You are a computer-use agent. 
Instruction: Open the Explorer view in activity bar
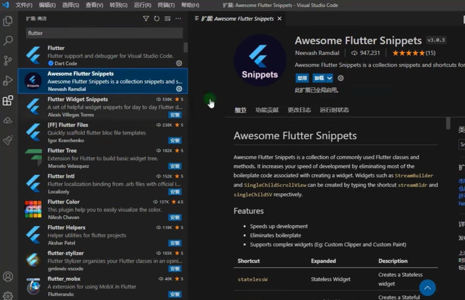tap(8, 21)
